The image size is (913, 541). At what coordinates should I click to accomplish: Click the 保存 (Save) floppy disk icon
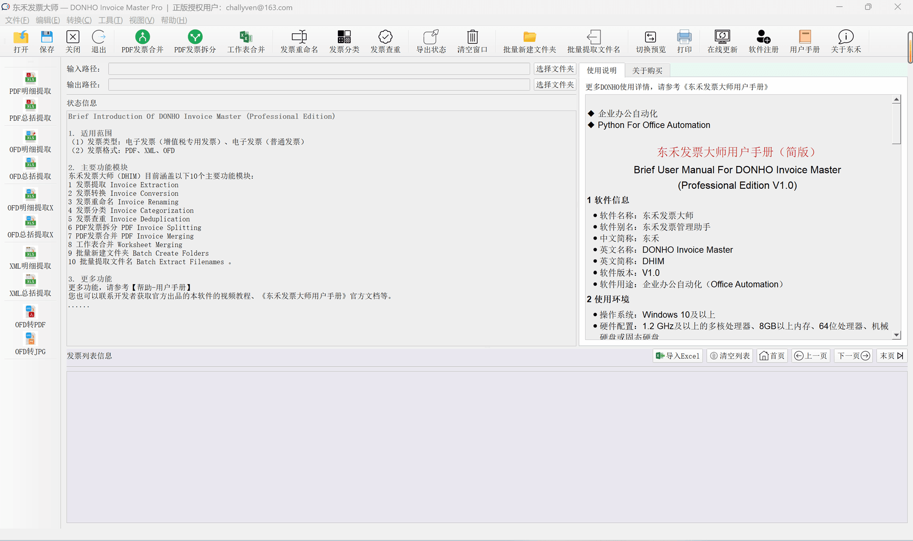(47, 42)
